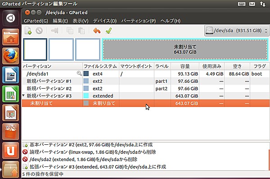Select the first partition block in disk map
The image size is (270, 179).
pos(35,49)
